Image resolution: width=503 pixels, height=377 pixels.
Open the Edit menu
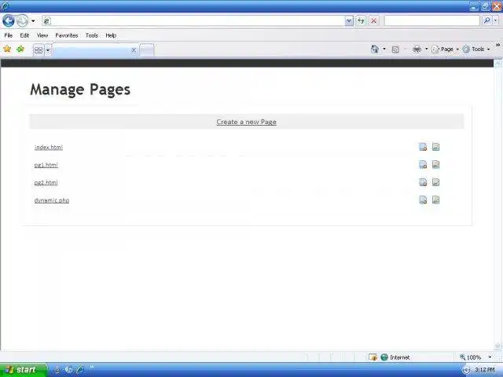pyautogui.click(x=24, y=35)
